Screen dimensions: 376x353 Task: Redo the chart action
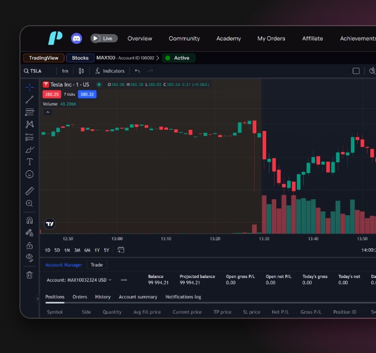click(x=150, y=71)
